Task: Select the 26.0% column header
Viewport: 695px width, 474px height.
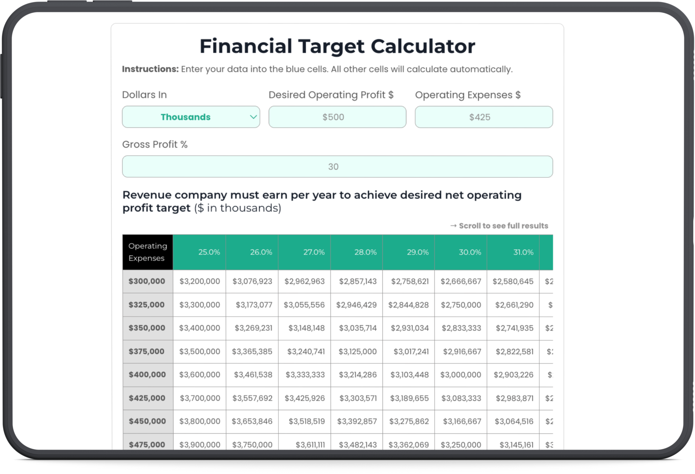Action: point(252,252)
